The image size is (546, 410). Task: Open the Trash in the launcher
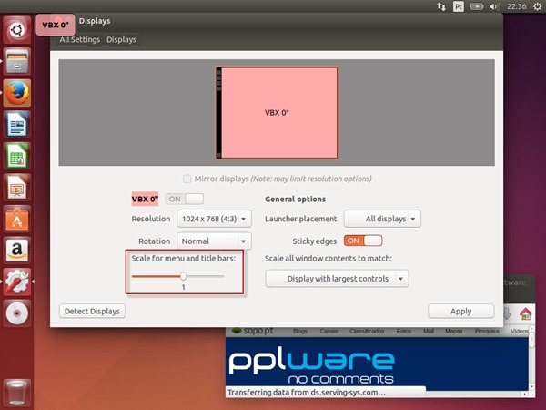point(16,392)
